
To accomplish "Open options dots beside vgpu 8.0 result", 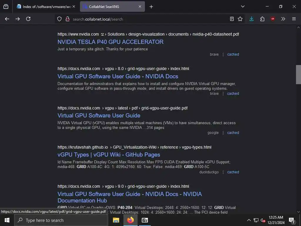I will 223,94.
